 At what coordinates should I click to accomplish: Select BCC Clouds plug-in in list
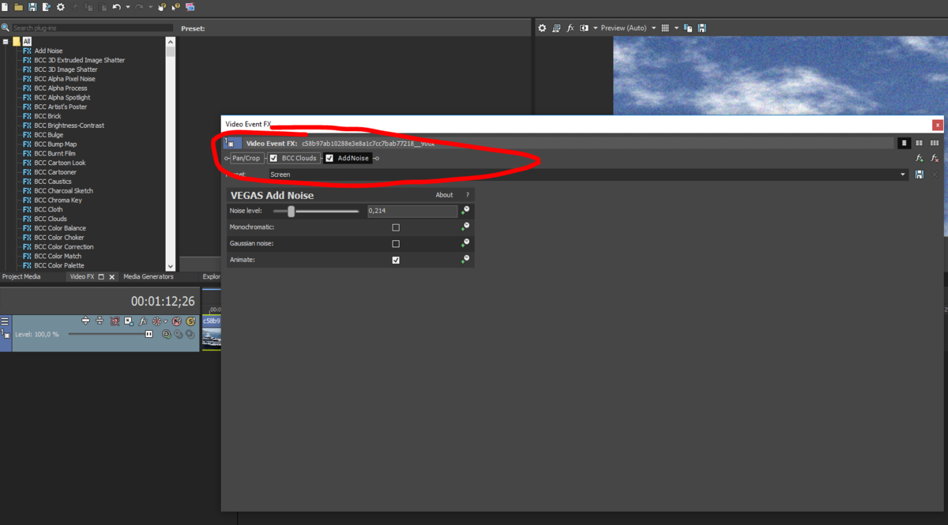pyautogui.click(x=51, y=219)
